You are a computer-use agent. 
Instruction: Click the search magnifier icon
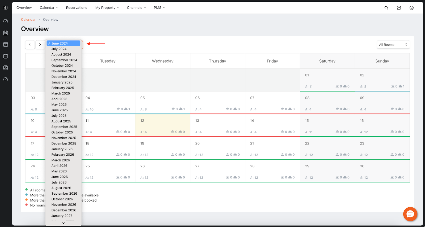[x=386, y=8]
